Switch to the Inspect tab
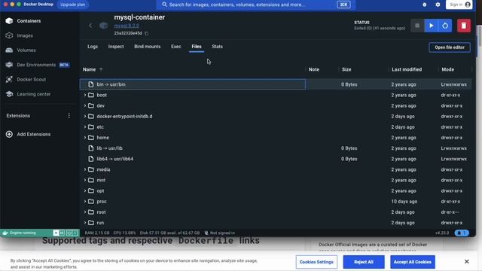The width and height of the screenshot is (482, 271). coord(116,47)
